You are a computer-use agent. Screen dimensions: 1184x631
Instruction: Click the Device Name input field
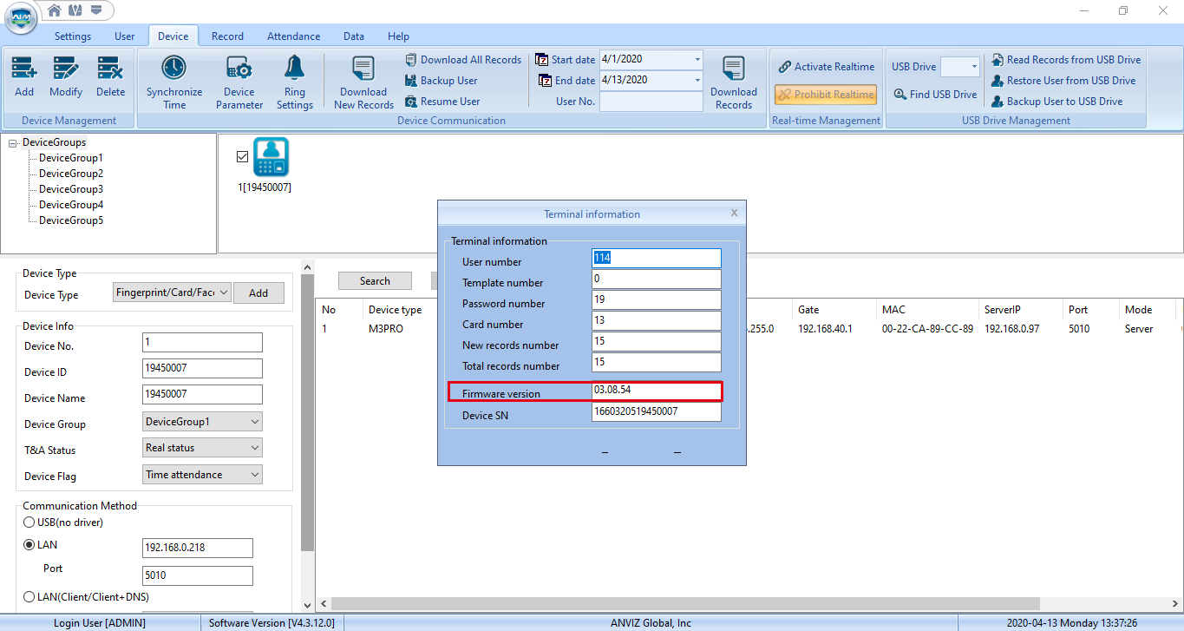tap(202, 394)
